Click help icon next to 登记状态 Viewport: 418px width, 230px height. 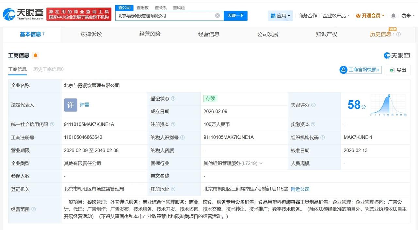click(173, 98)
